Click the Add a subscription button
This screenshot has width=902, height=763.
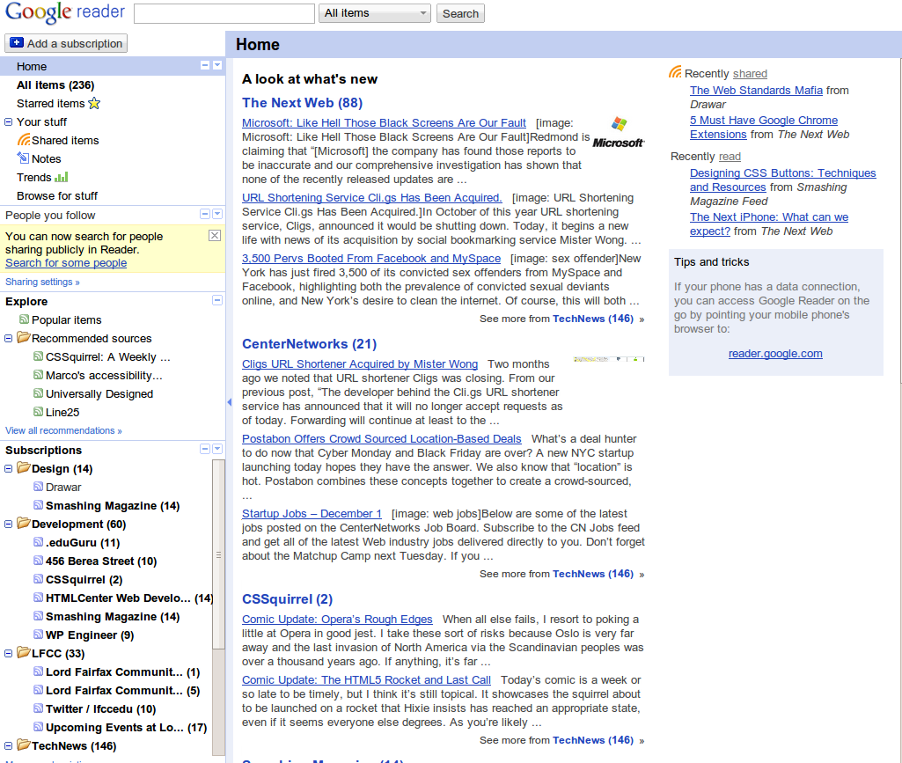[66, 43]
